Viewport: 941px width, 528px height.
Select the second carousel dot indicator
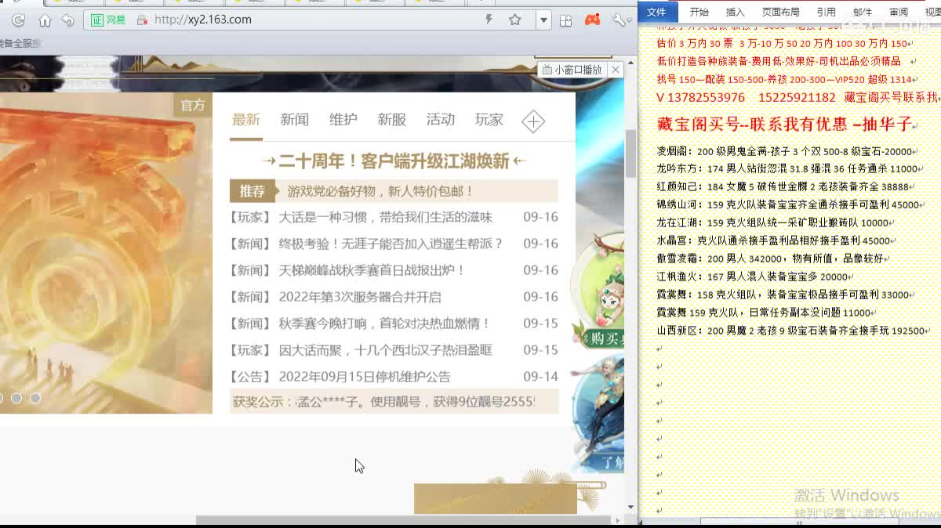coord(16,398)
